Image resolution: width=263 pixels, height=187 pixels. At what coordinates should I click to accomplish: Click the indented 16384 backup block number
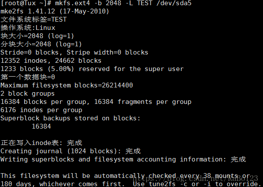(x=41, y=126)
